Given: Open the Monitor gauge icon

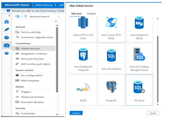Looking at the screenshot, I should (x=6, y=37).
